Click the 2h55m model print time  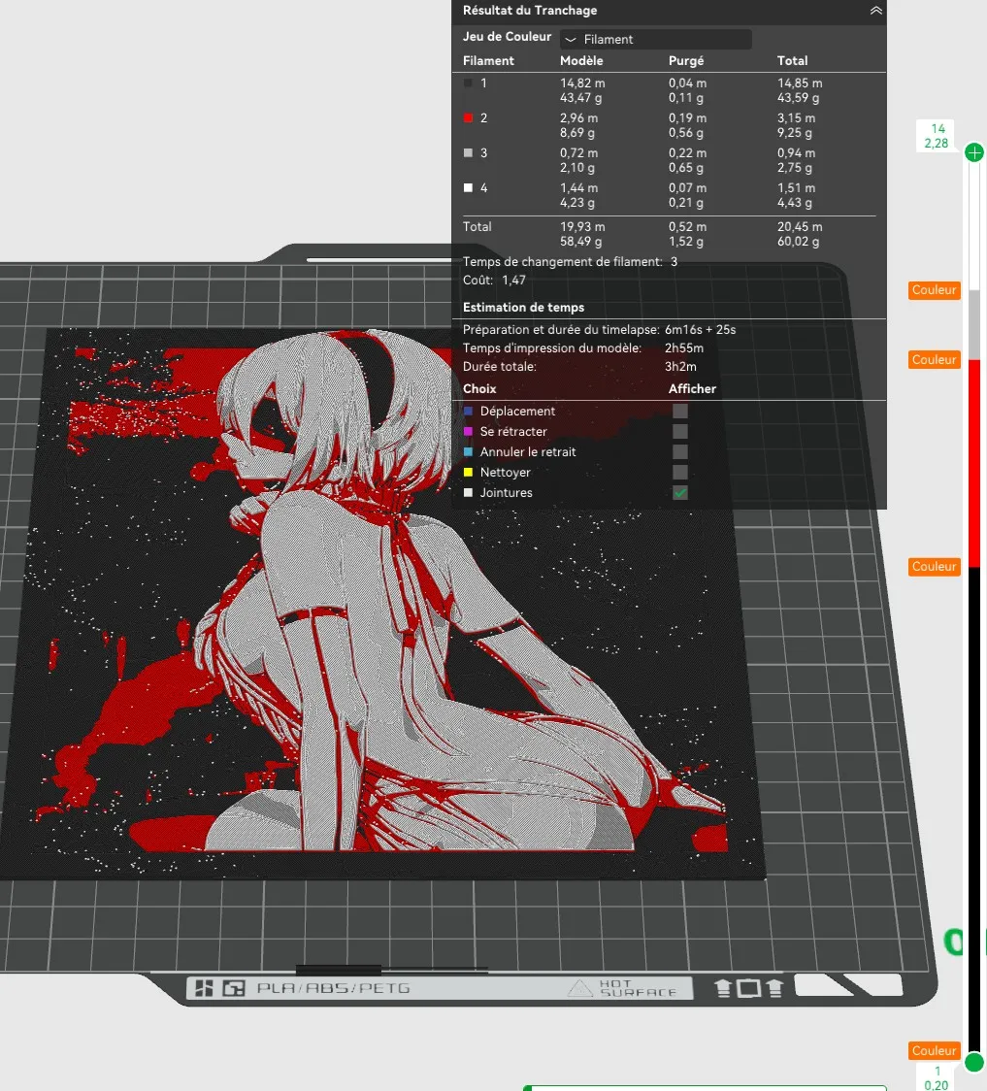point(684,347)
